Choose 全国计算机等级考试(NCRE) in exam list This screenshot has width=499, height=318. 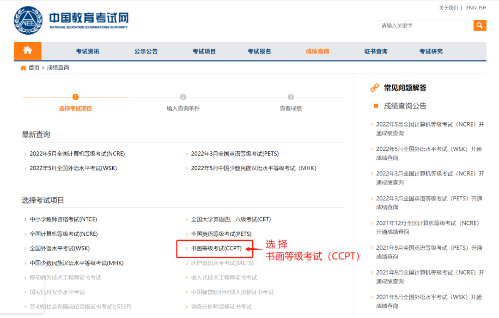tap(64, 234)
